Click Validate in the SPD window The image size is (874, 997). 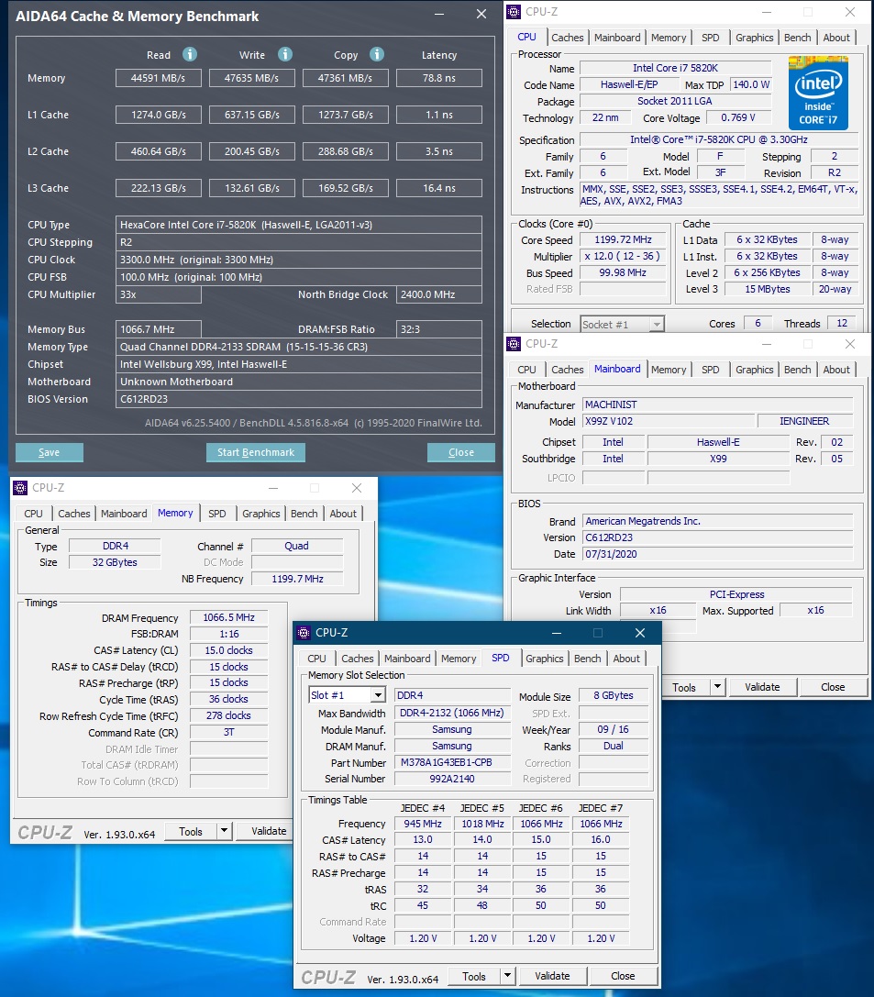552,975
